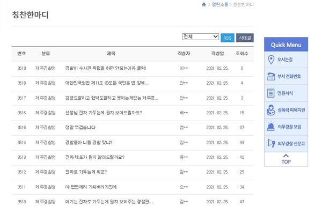
Task: Click author 엄** in row 3515
Action: pyautogui.click(x=184, y=128)
